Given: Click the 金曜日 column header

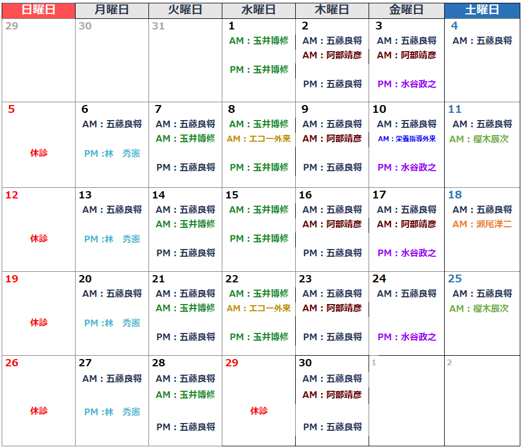Looking at the screenshot, I should 406,10.
